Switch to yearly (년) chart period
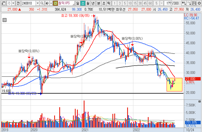Viewport: 202px width, 132px height. [x=93, y=3]
